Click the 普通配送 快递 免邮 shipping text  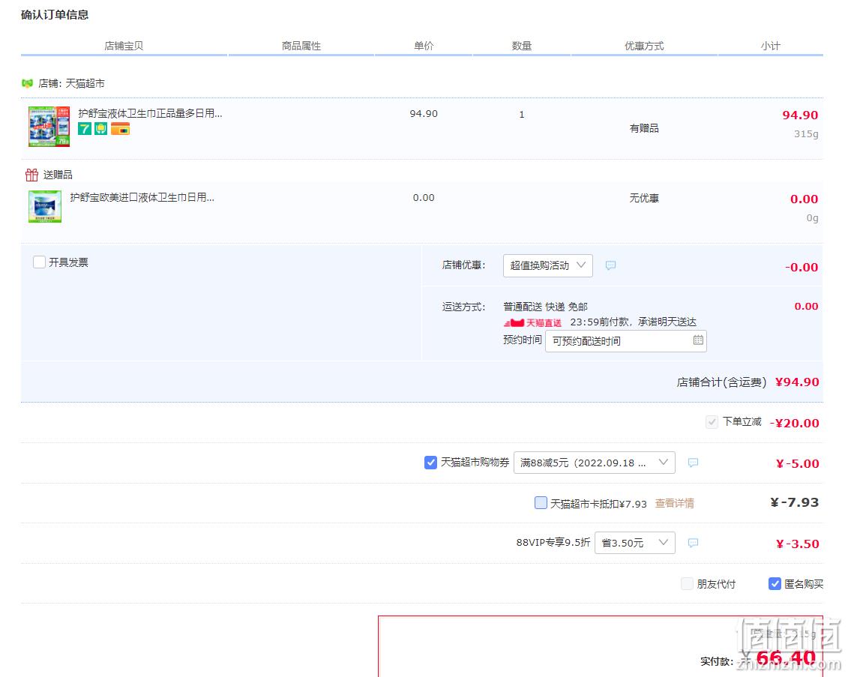click(x=545, y=307)
